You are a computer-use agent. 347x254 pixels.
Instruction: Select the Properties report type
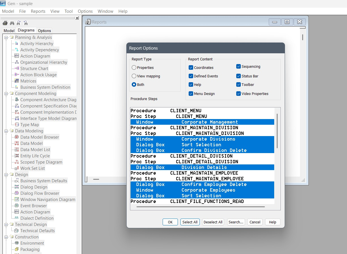click(x=134, y=68)
